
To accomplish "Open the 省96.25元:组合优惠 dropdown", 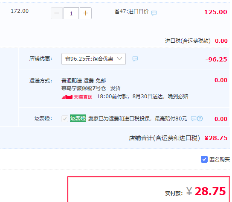I will click(x=93, y=59).
